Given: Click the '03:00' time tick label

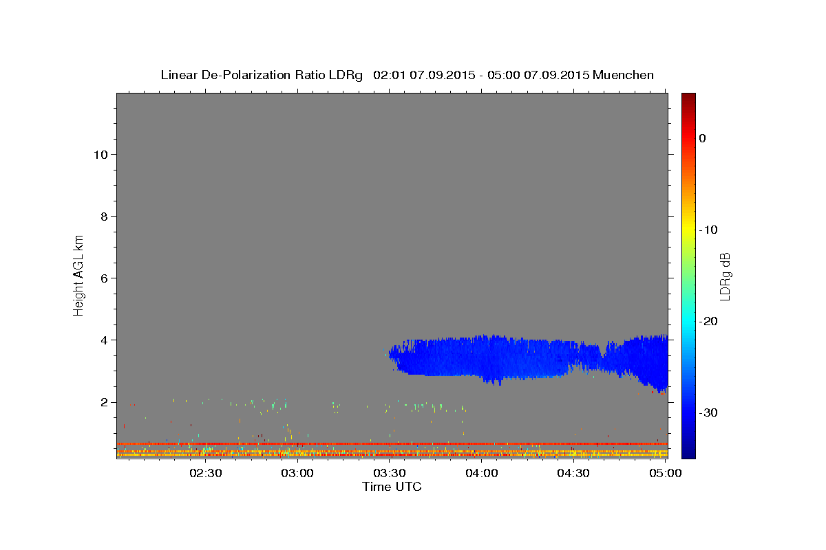Looking at the screenshot, I should click(298, 473).
